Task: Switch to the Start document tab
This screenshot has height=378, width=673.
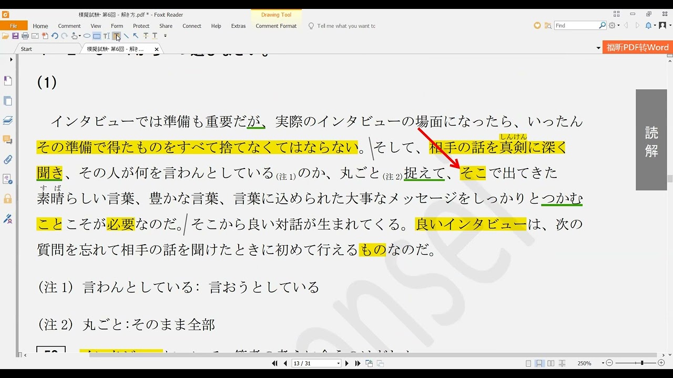Action: pos(26,49)
